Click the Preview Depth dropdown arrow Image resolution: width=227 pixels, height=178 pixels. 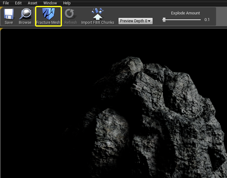click(x=149, y=21)
